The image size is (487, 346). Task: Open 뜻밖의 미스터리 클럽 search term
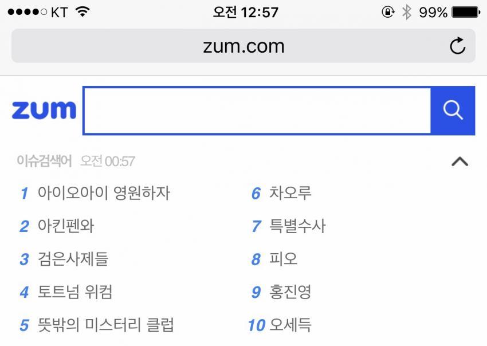coord(105,325)
